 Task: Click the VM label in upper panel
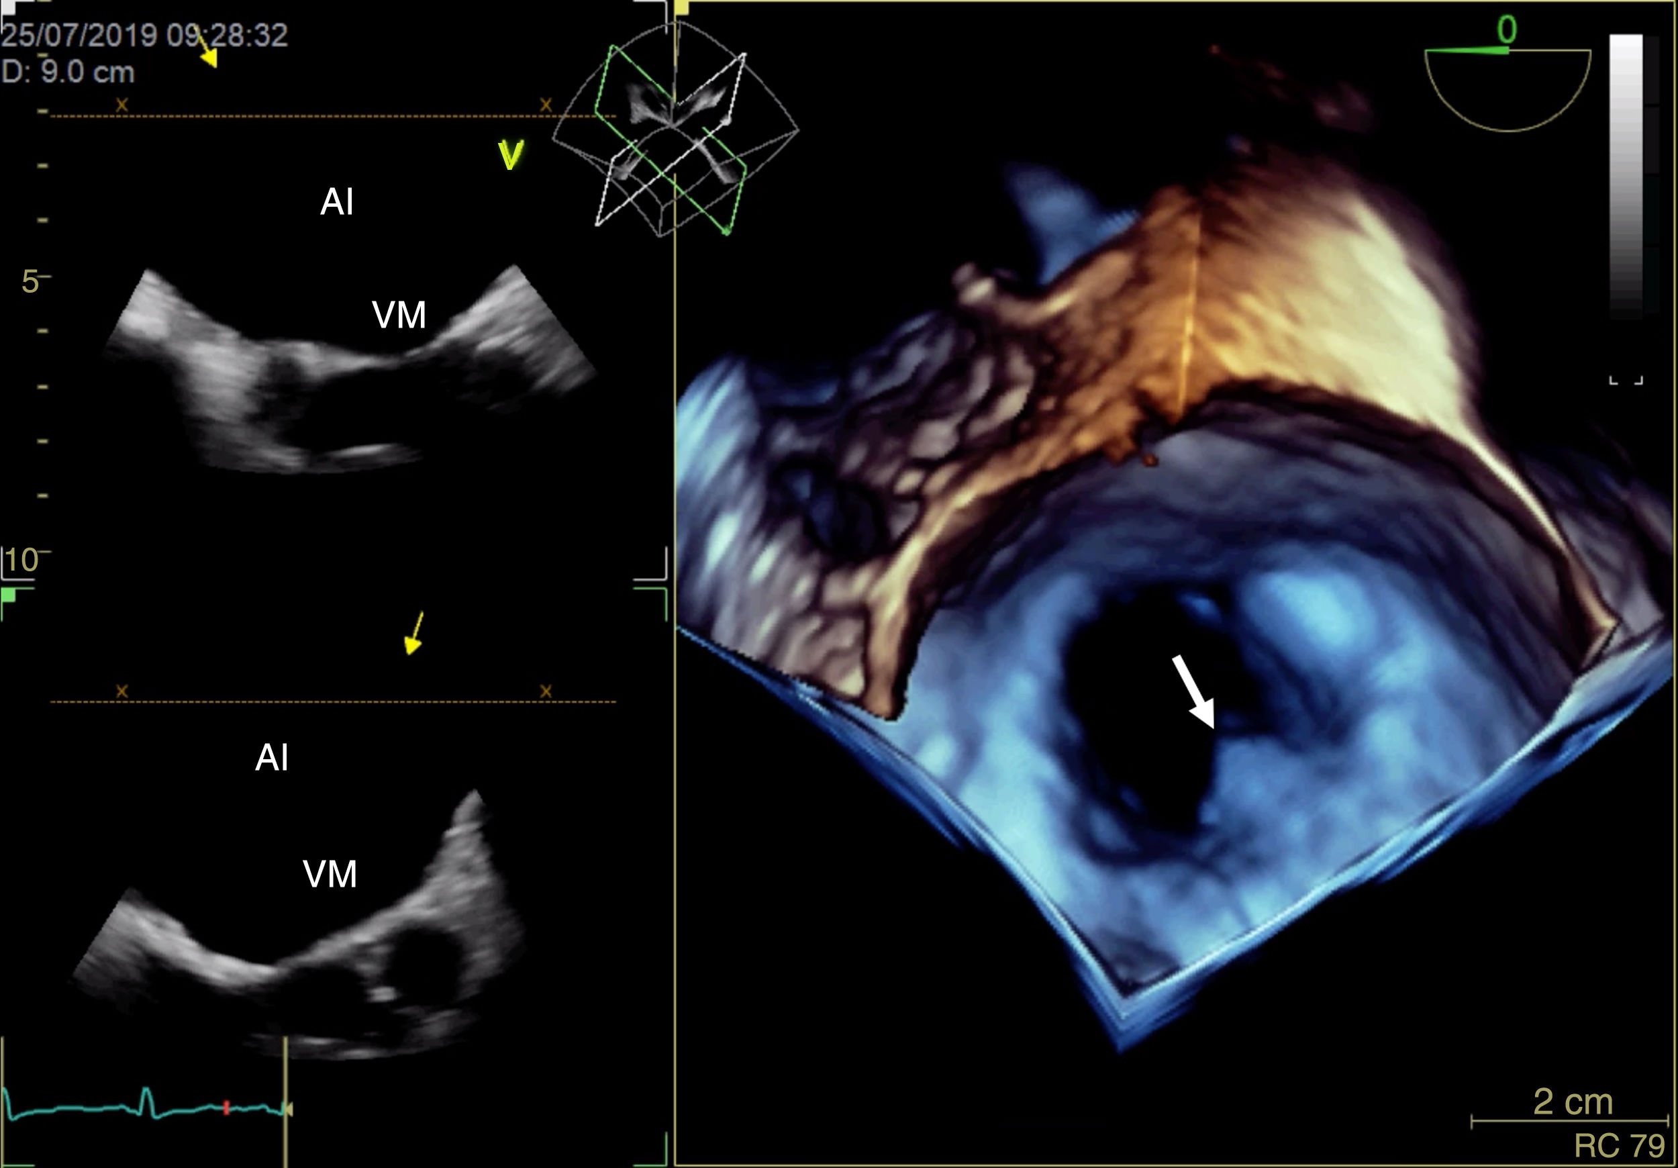coord(398,315)
